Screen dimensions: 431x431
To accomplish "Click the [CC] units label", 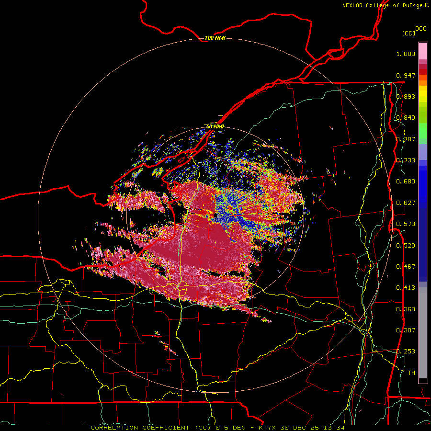I will (408, 33).
